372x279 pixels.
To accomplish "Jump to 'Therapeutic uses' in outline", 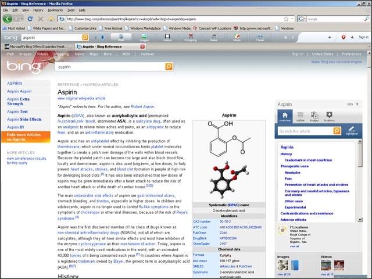I will pos(295,166).
